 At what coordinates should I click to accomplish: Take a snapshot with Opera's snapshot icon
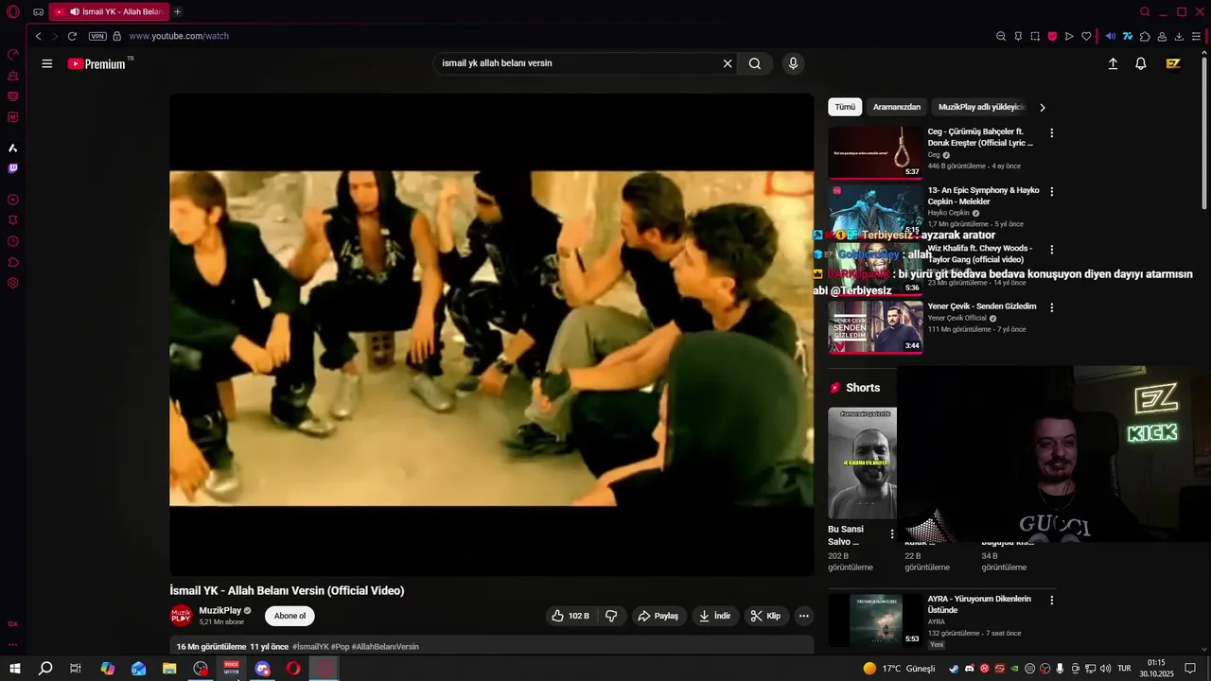tap(1035, 36)
